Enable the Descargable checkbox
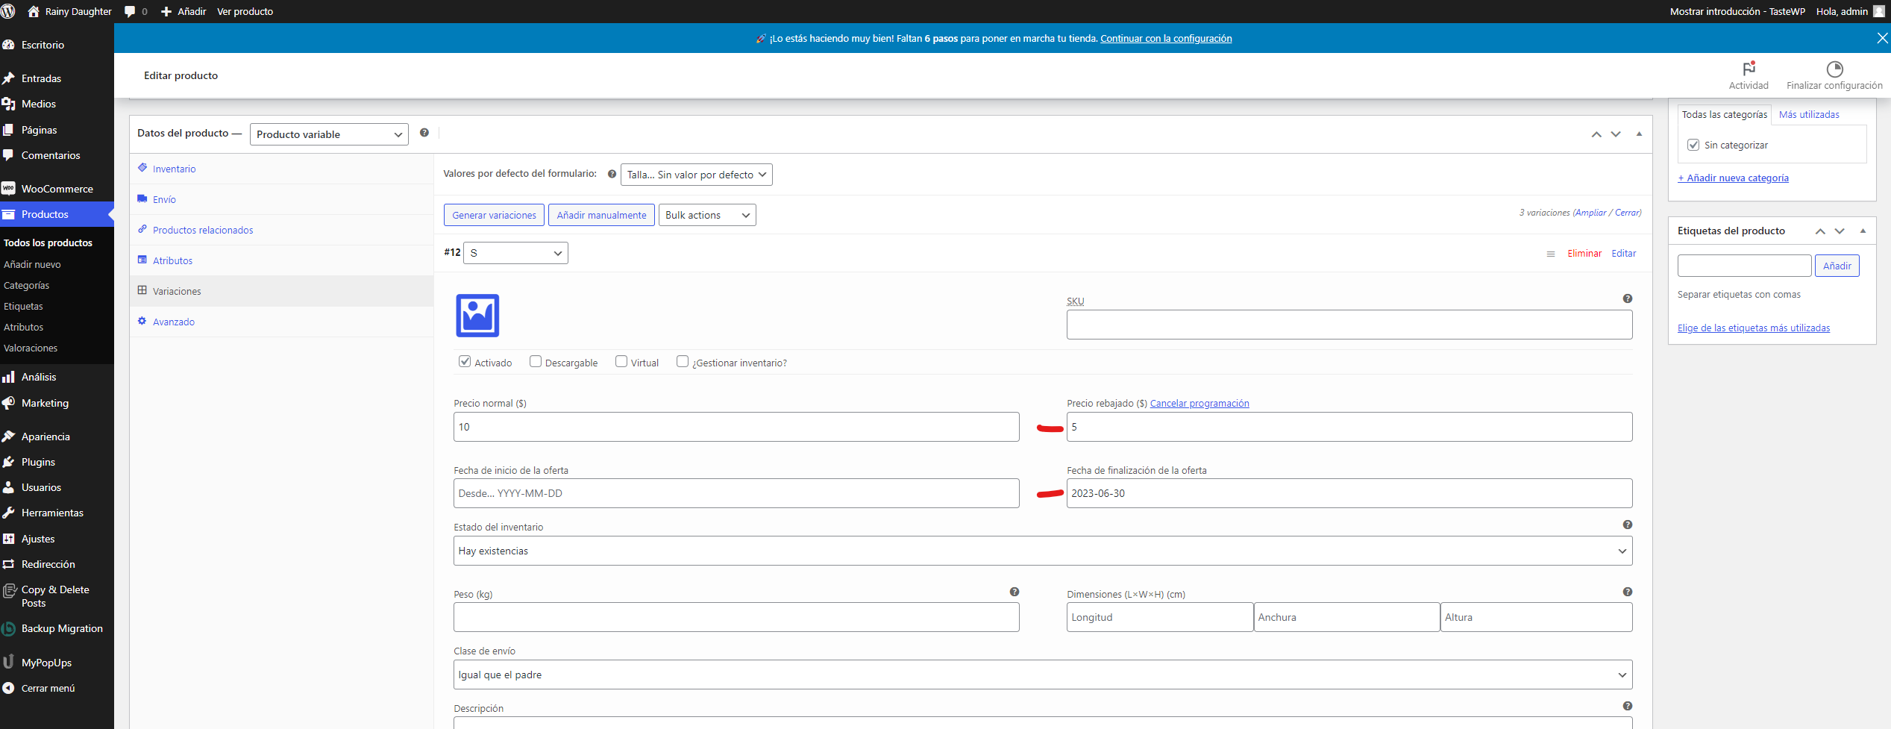 coord(536,362)
